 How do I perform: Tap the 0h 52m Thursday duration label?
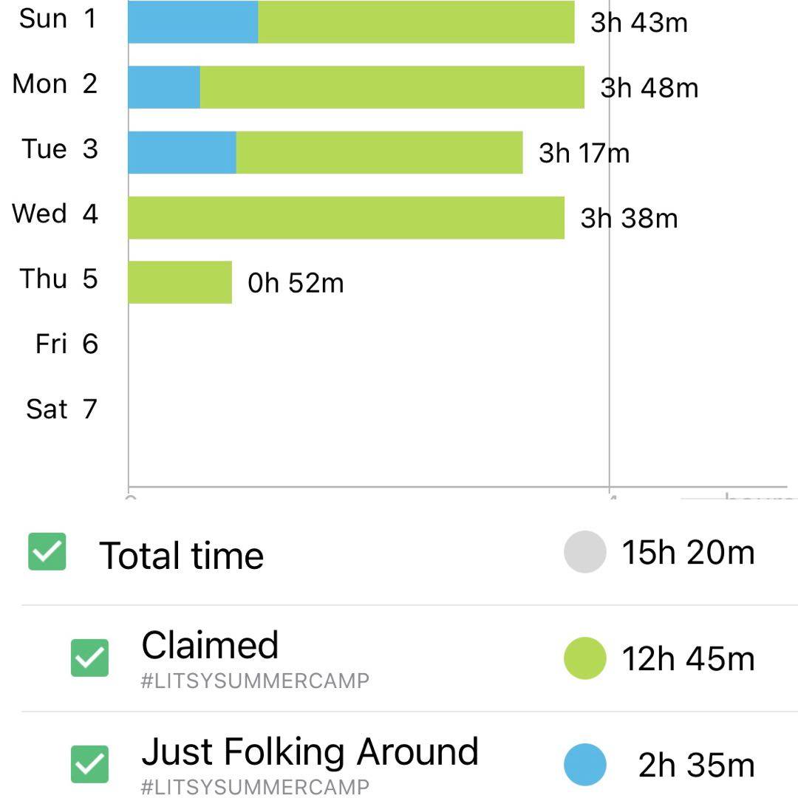pyautogui.click(x=296, y=283)
